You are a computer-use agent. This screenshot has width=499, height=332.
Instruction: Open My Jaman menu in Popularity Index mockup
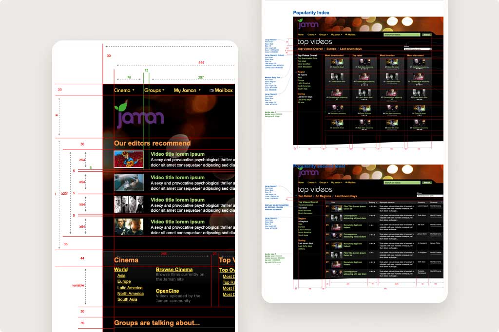point(336,35)
